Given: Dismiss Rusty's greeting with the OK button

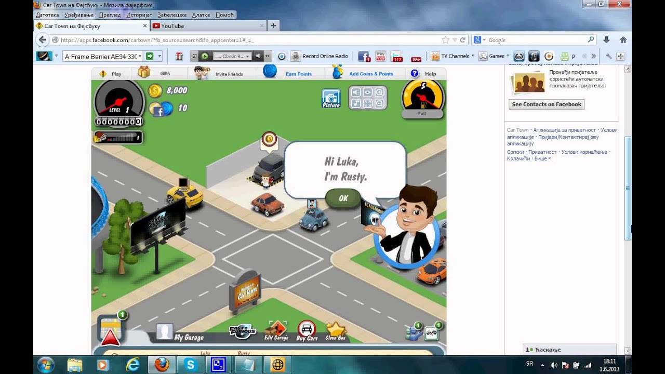Looking at the screenshot, I should tap(343, 198).
